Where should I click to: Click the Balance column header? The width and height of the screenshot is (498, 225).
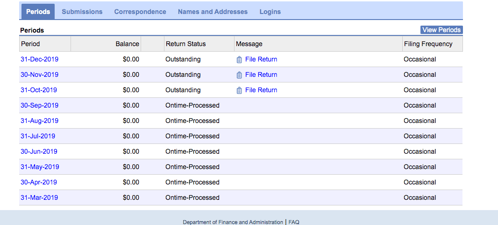(127, 44)
